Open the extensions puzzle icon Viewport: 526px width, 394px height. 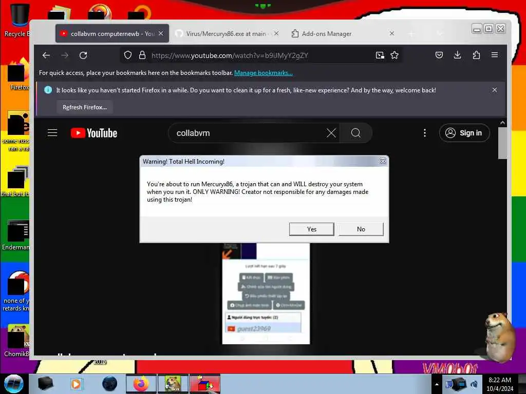click(476, 55)
